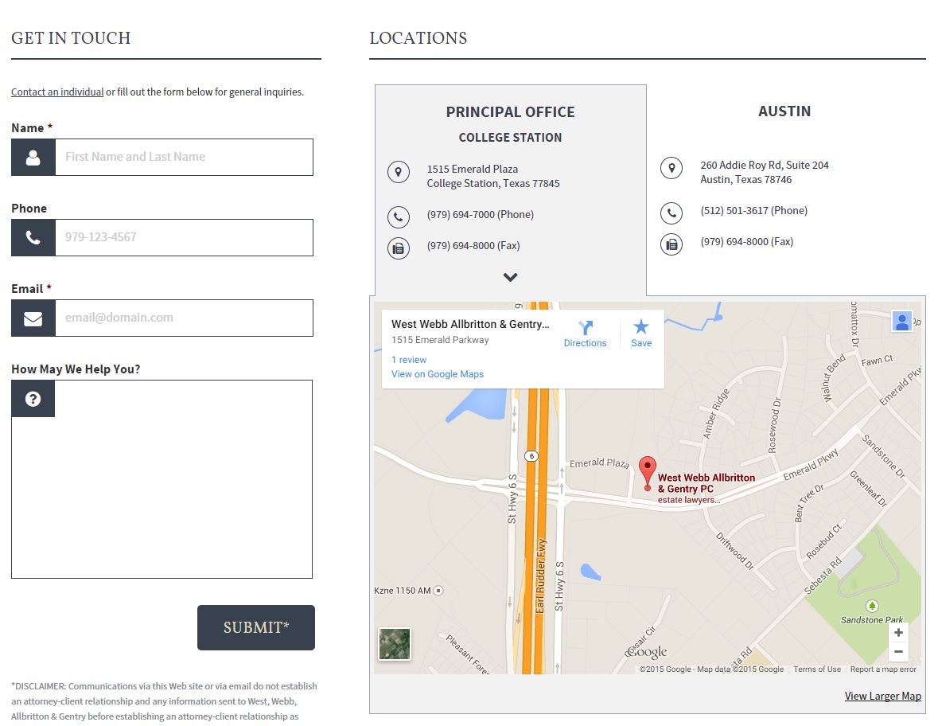This screenshot has width=938, height=726.
Task: Click College Station phone icon
Action: click(x=398, y=217)
